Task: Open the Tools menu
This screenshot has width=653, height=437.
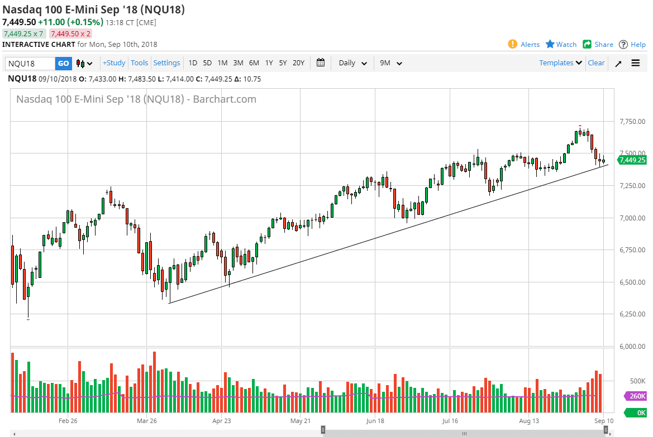Action: tap(139, 63)
